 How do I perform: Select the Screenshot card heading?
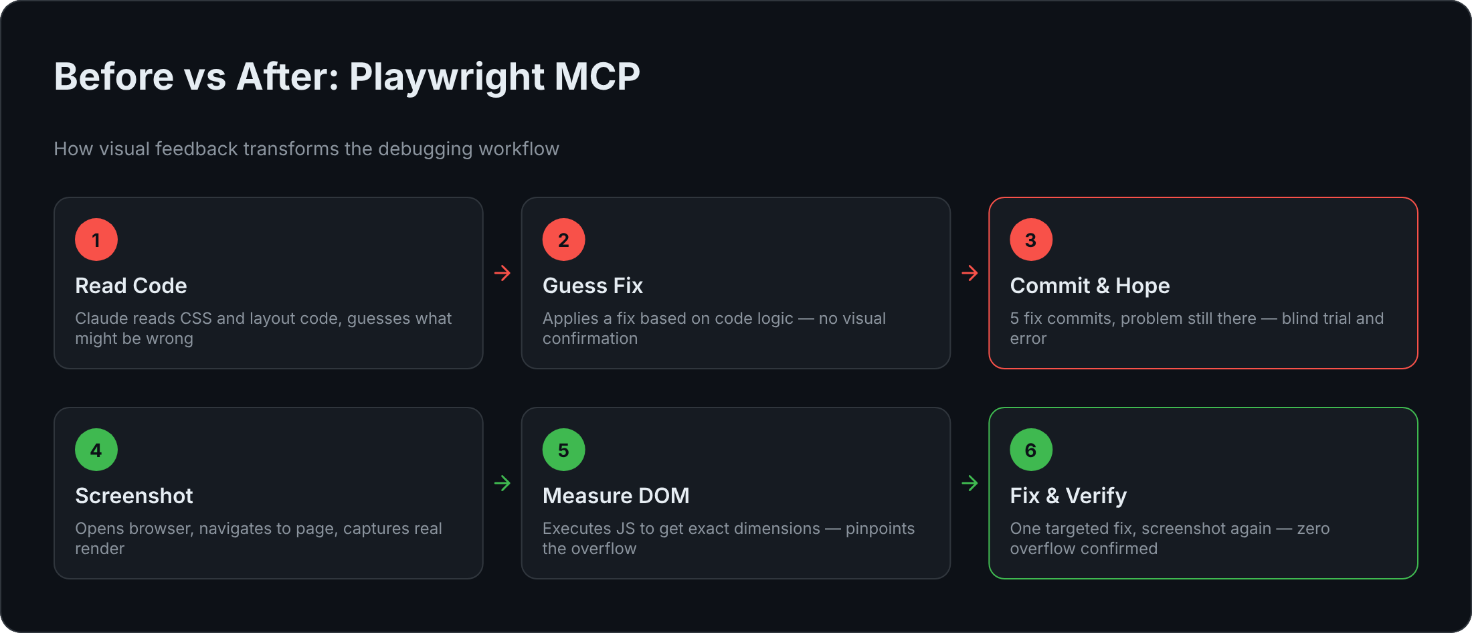coord(134,496)
